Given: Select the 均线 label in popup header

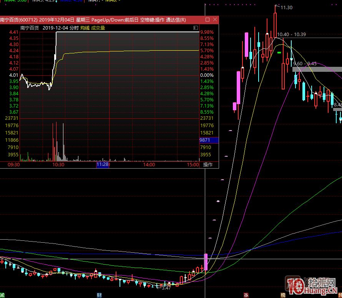Looking at the screenshot, I should click(85, 28).
